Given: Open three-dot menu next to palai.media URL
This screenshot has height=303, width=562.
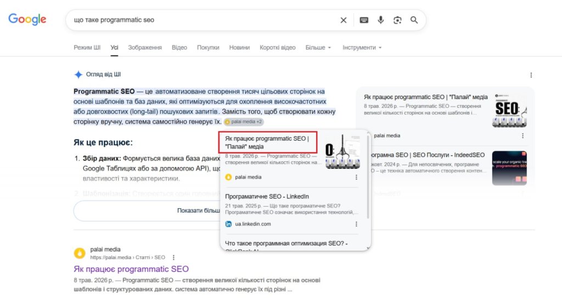Looking at the screenshot, I should click(173, 258).
